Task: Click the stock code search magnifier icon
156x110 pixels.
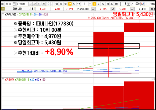Action: [34, 4]
